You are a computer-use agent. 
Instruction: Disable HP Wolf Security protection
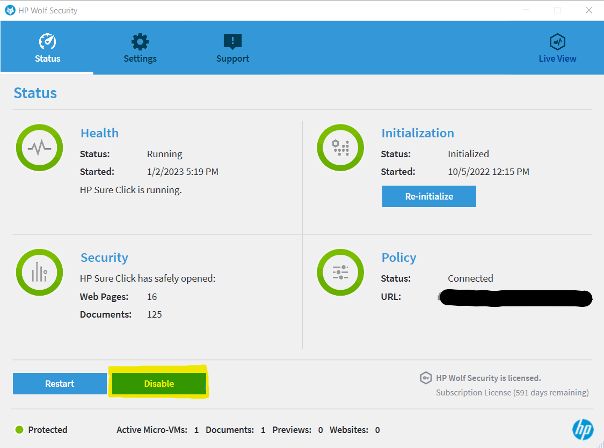pos(159,384)
